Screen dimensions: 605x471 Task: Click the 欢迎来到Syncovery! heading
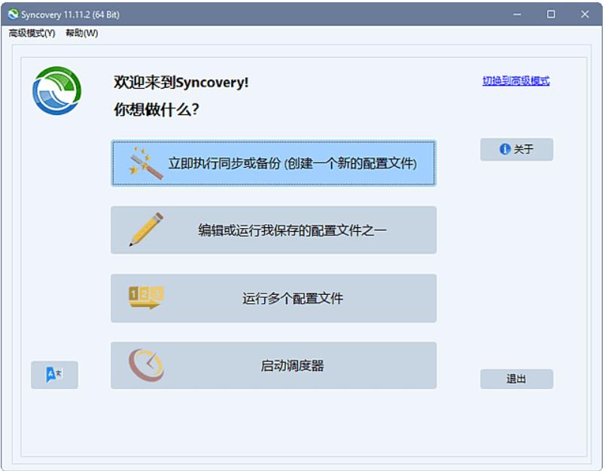(x=181, y=82)
